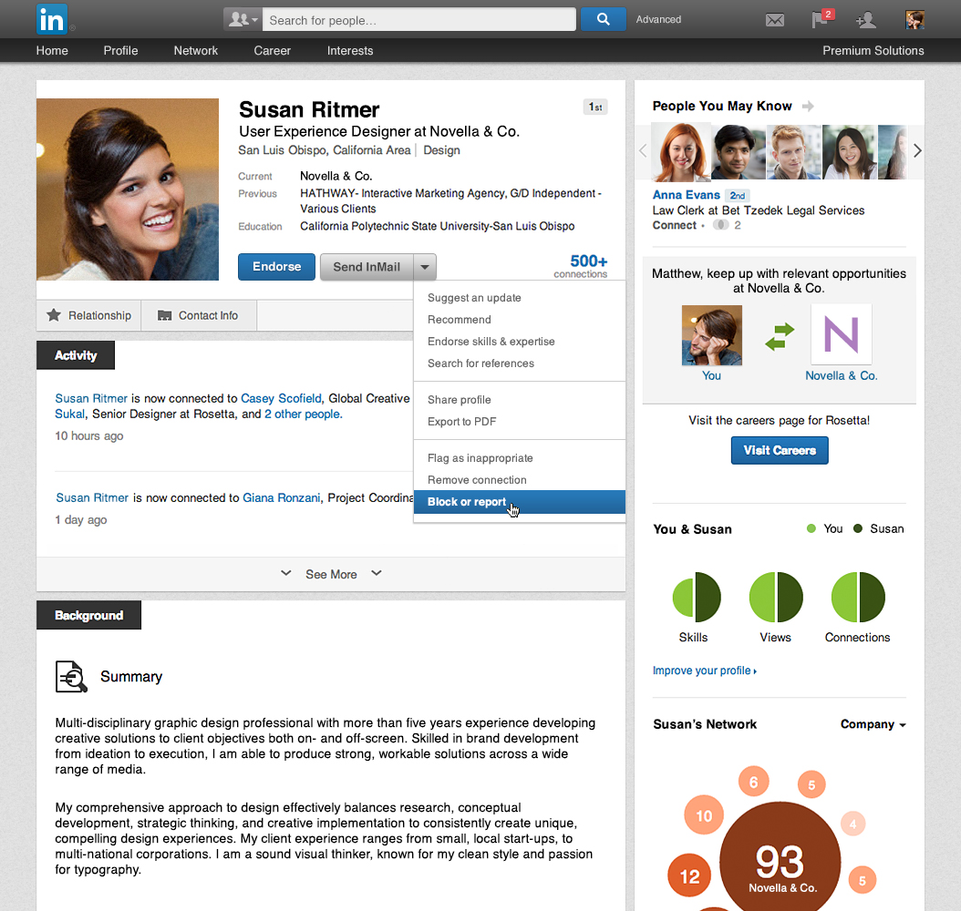The height and width of the screenshot is (911, 961).
Task: Choose Export to PDF from the menu
Action: [461, 421]
